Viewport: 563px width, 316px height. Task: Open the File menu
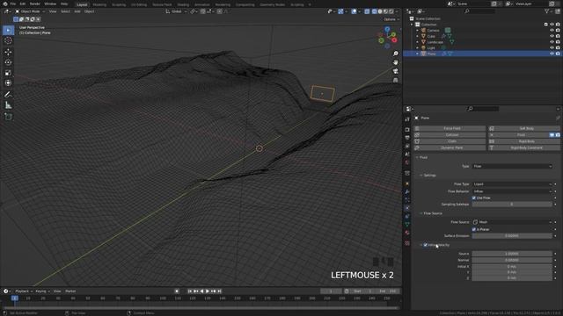(x=13, y=4)
